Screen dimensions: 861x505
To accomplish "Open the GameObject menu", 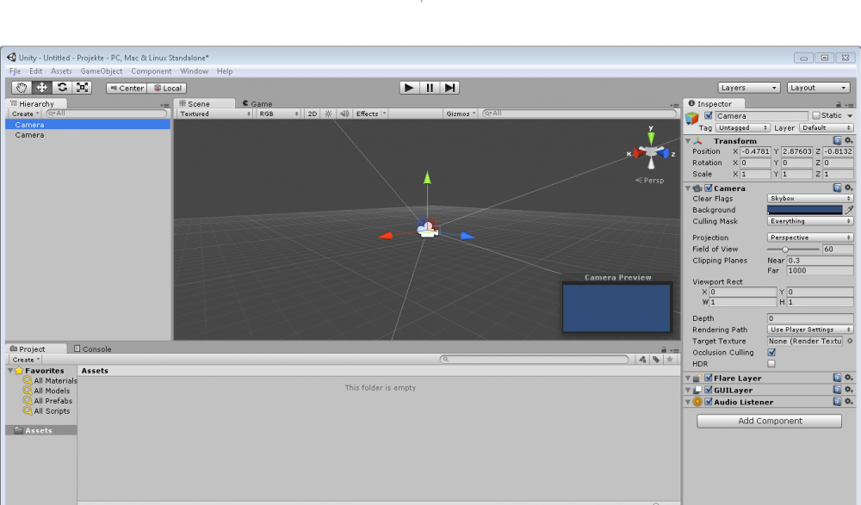I will (x=102, y=71).
